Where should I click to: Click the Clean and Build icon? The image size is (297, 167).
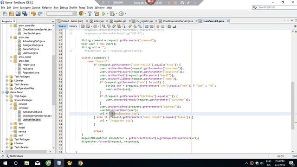tap(97, 13)
